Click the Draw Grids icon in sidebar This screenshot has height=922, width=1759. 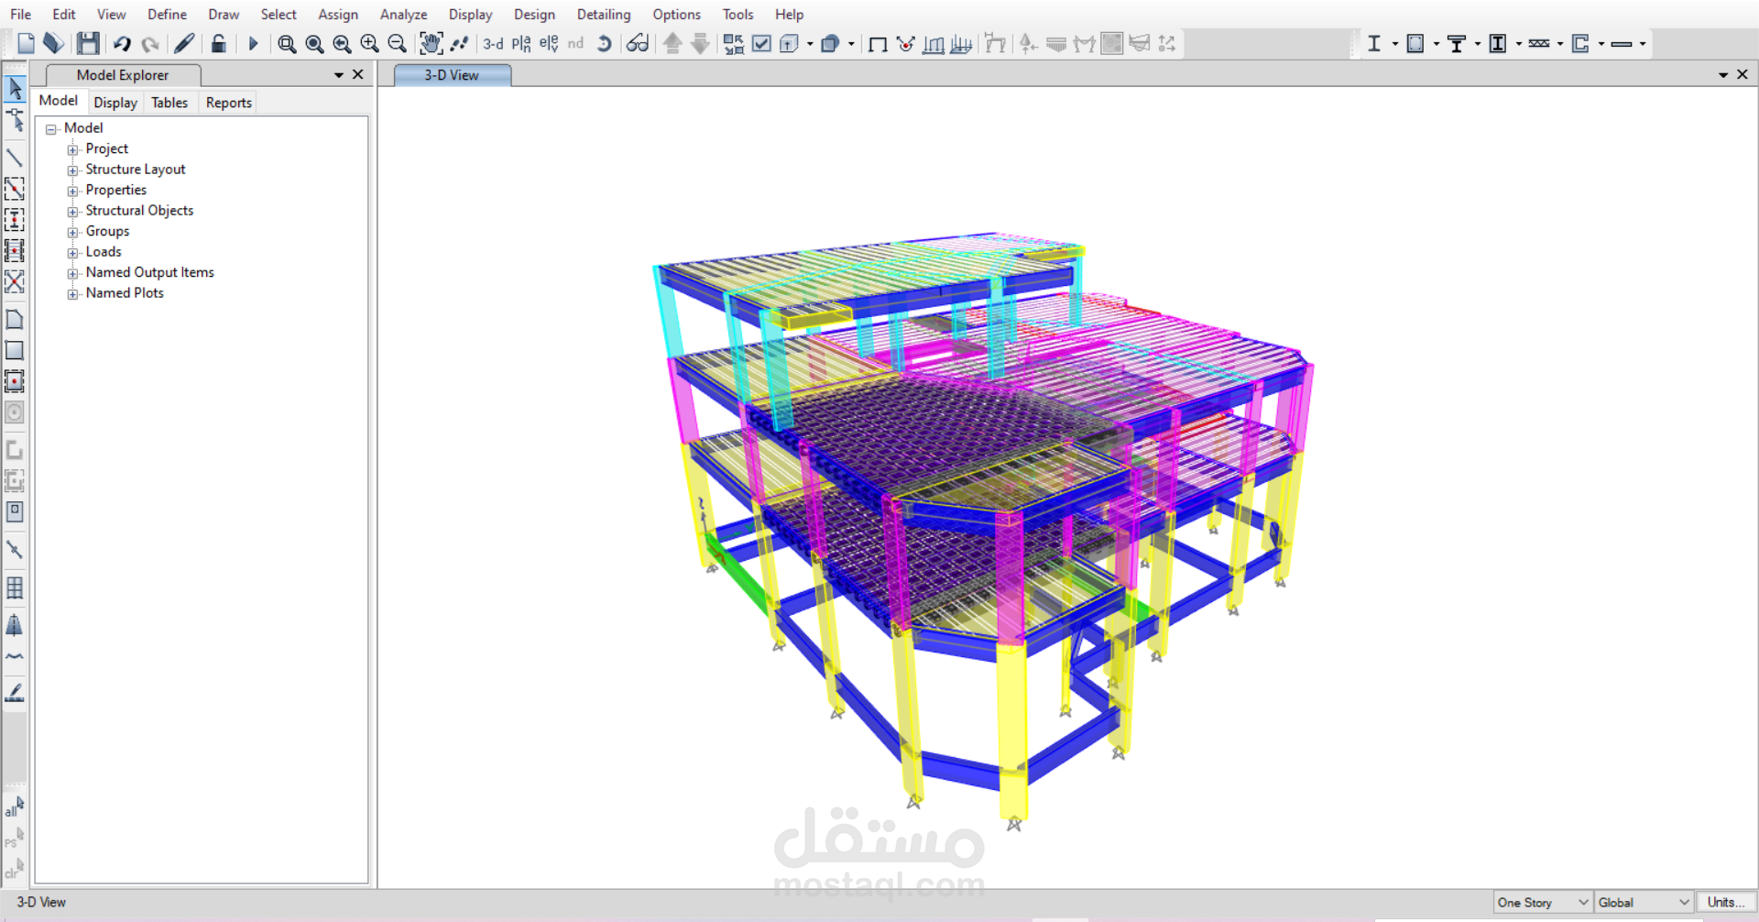point(15,587)
